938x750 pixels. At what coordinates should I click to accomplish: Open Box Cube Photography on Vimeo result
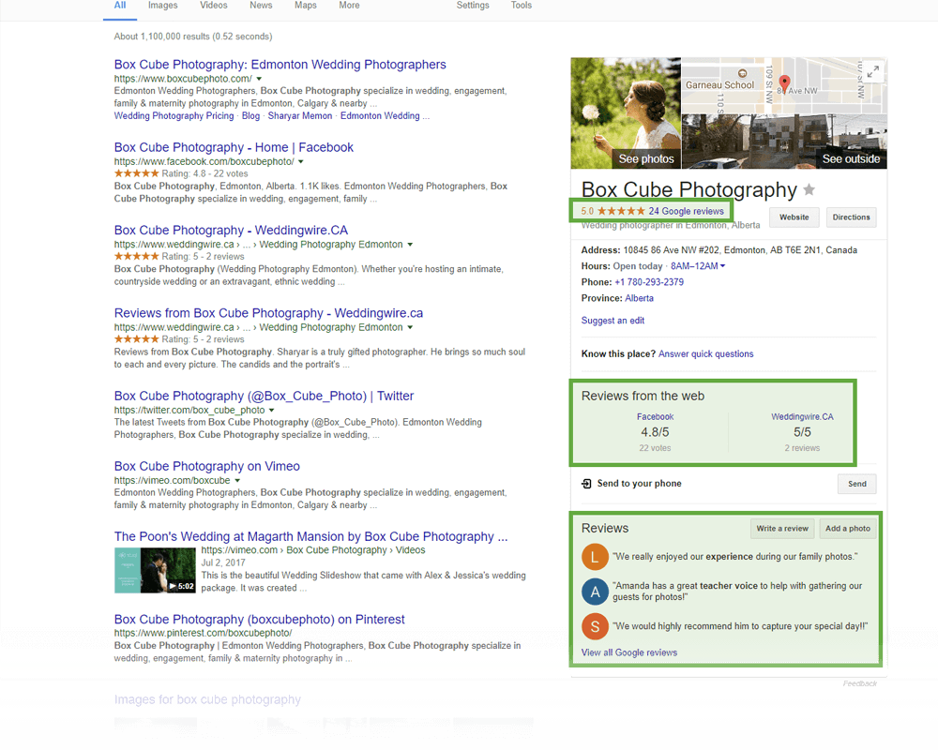pos(207,467)
